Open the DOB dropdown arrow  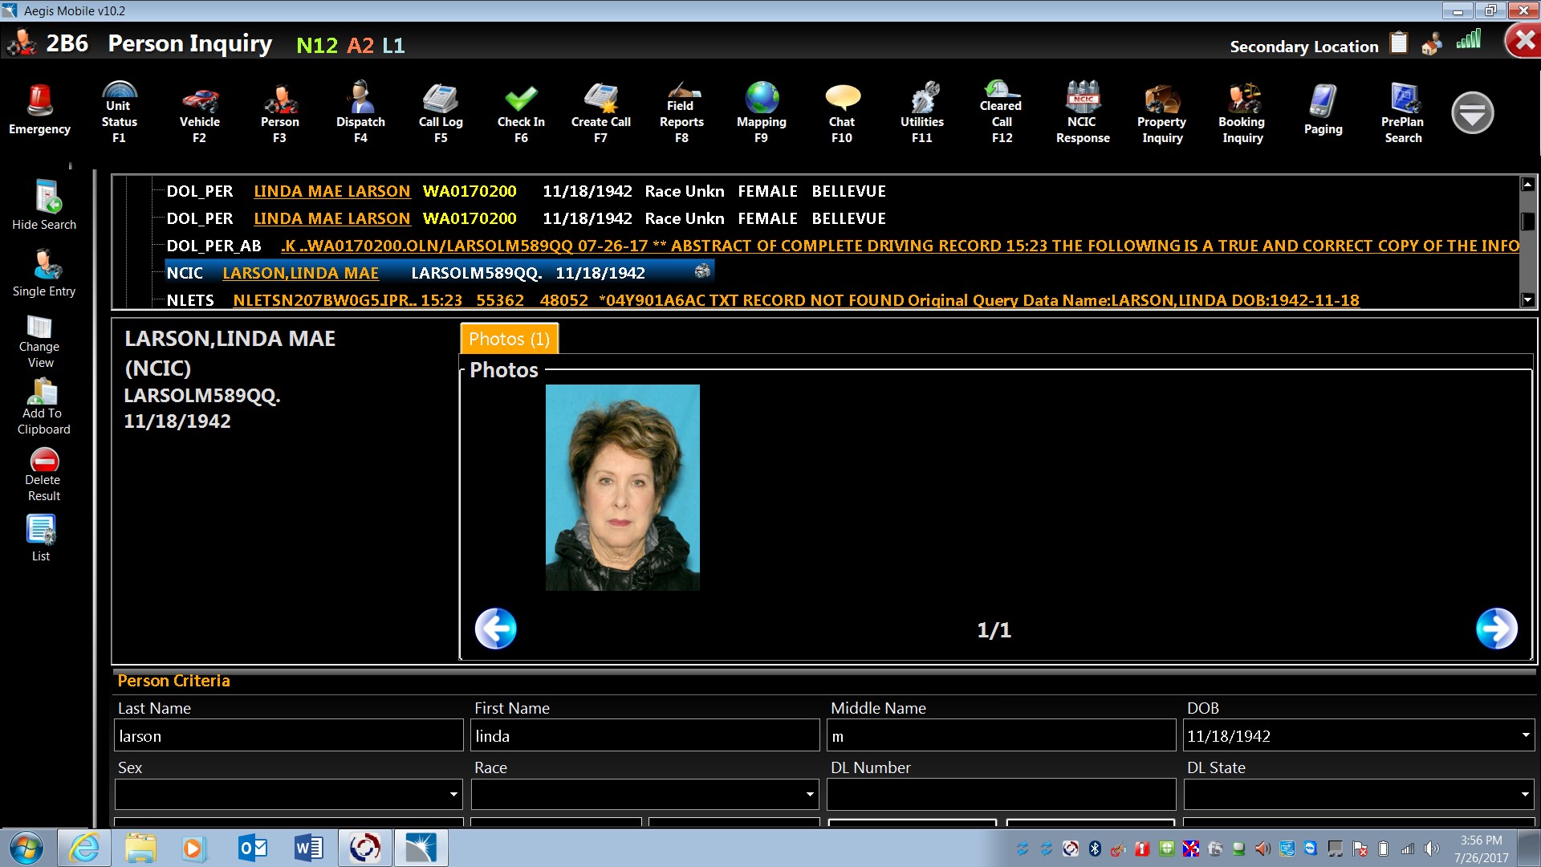coord(1524,735)
